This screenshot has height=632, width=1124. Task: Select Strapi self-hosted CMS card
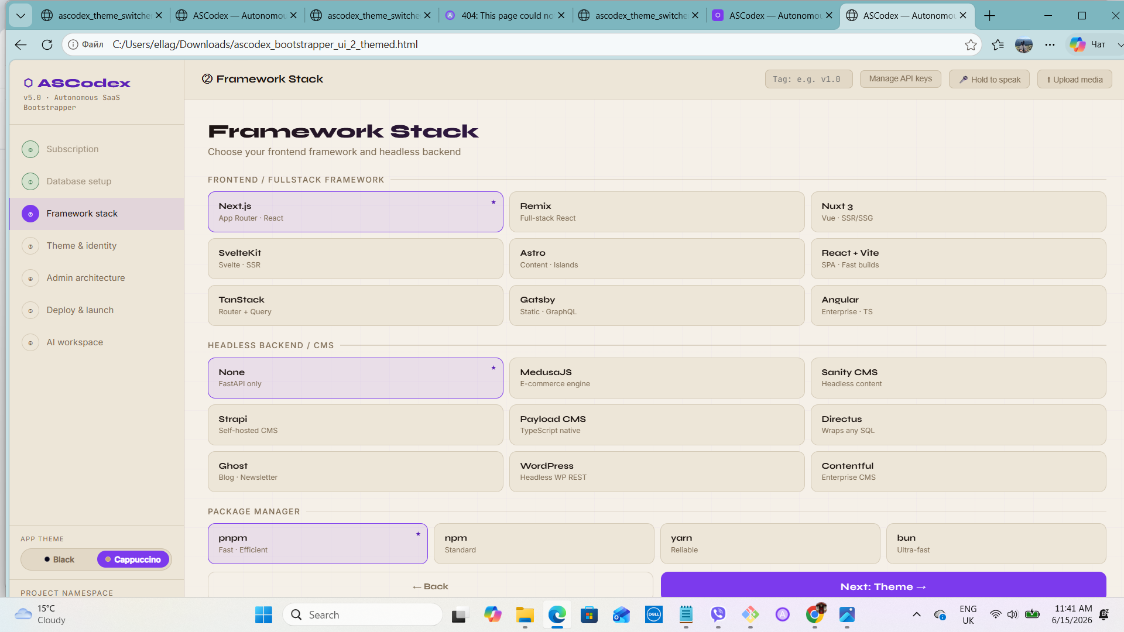click(355, 425)
